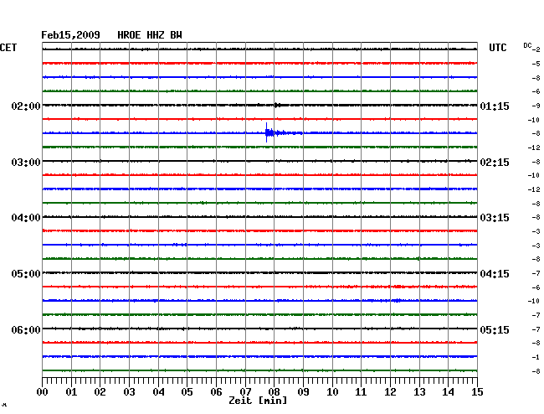544x414 pixels.
Task: Select the DC value -1
Action: point(536,357)
